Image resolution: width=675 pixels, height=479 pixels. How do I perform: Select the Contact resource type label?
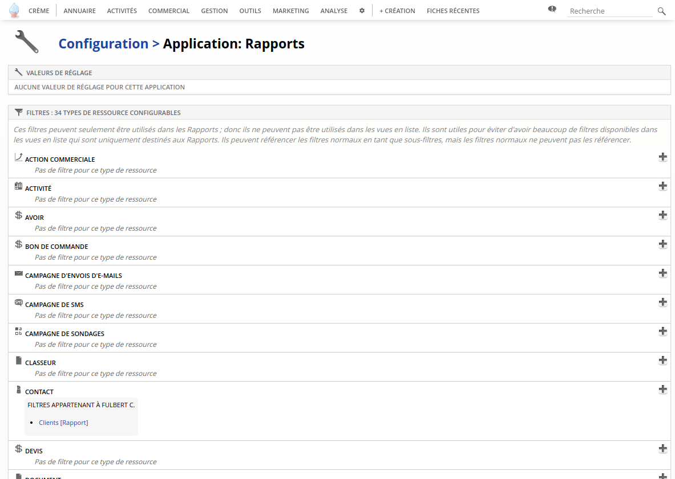pos(39,392)
